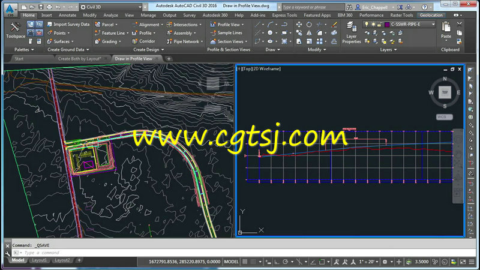Click the Match Properties brush icon
The height and width of the screenshot is (270, 480).
click(334, 24)
